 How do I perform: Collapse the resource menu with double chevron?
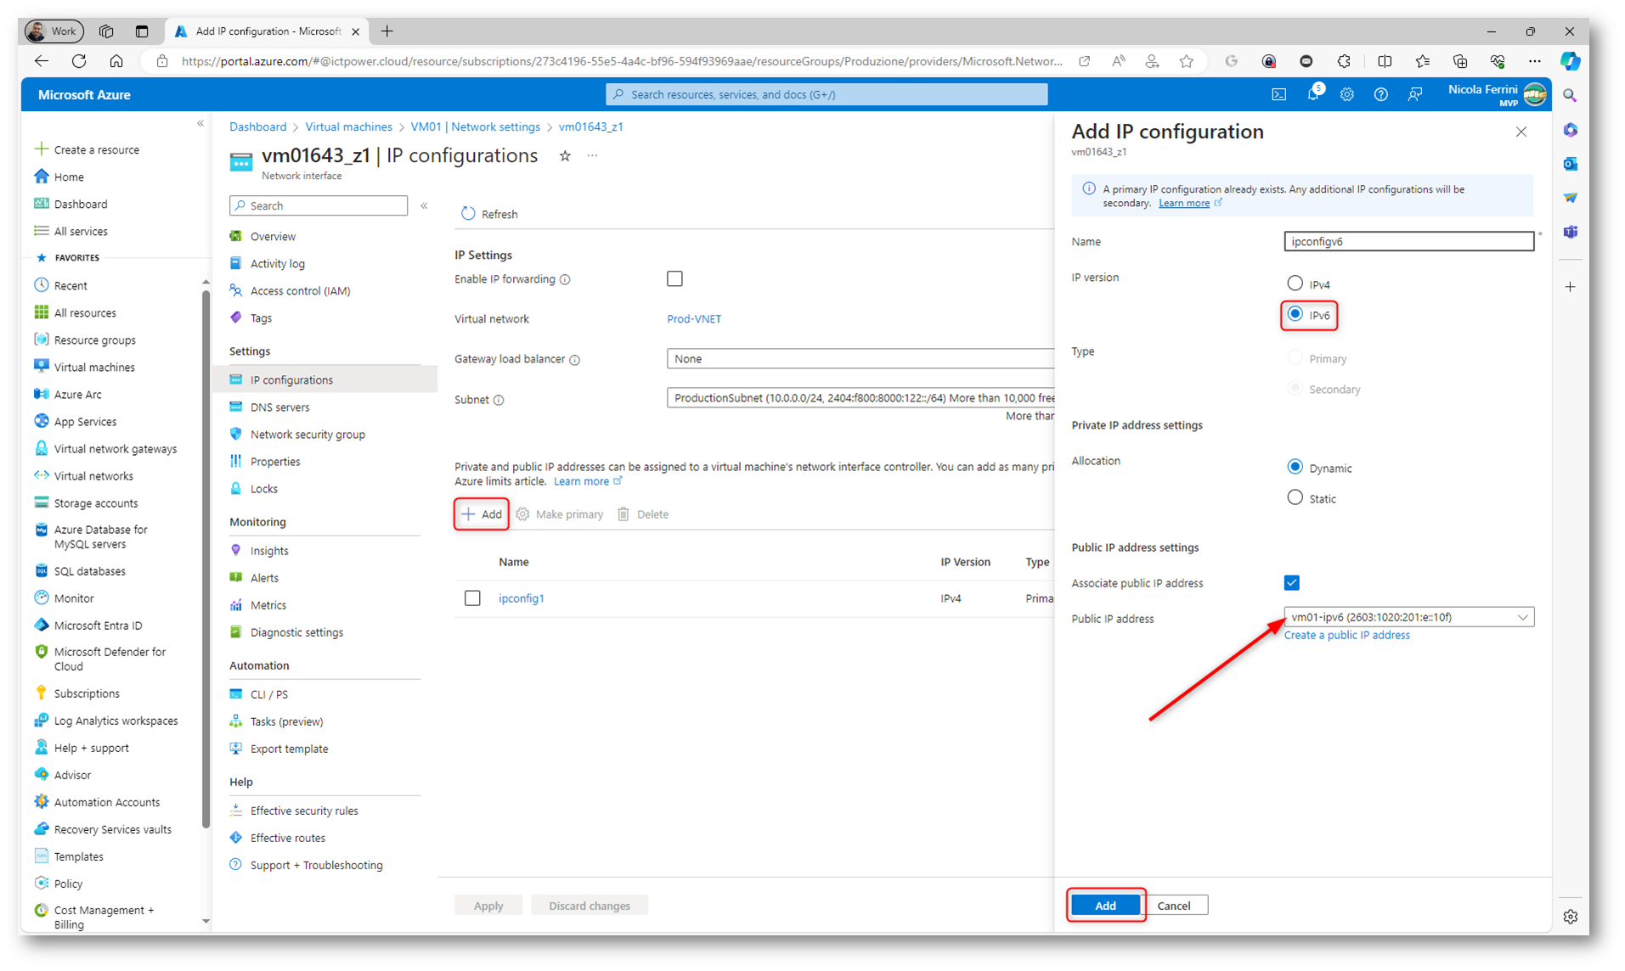424,205
